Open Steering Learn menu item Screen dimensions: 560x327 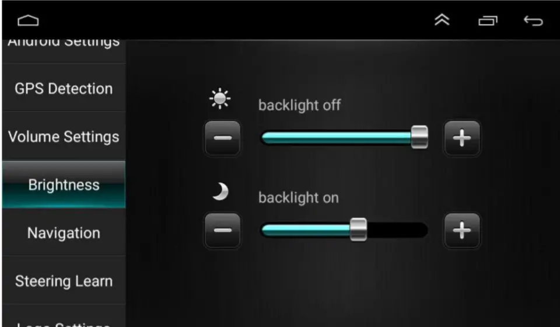coord(64,280)
